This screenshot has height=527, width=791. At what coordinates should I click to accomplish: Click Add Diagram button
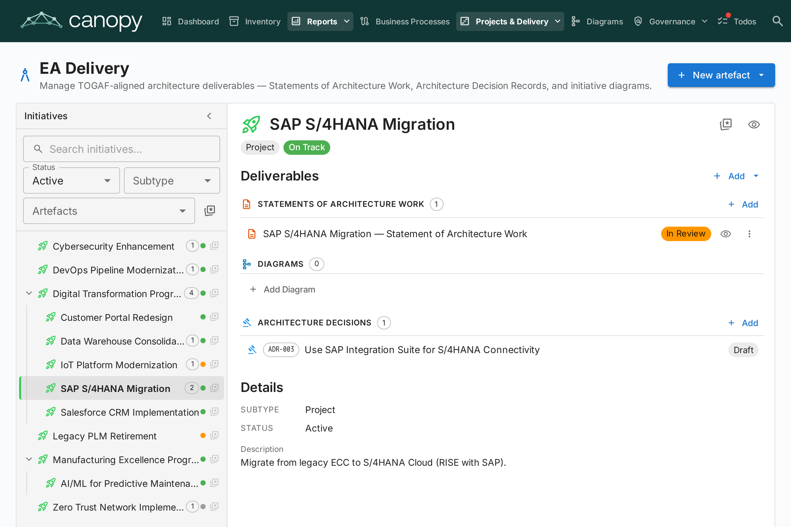(x=283, y=290)
